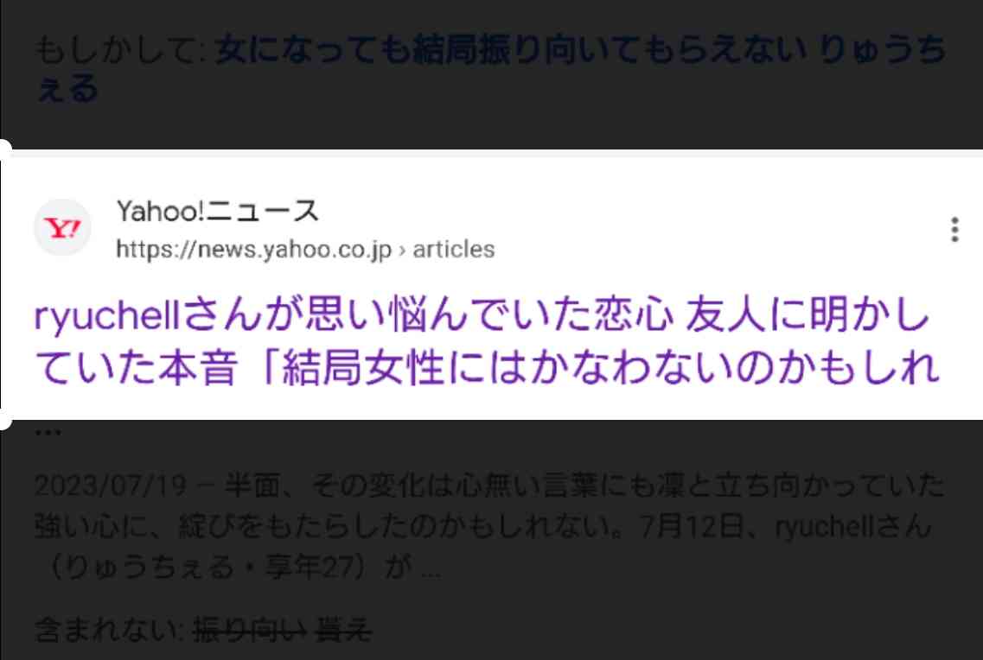Click the articles breadcrumb segment
Viewport: 983px width, 660px height.
[453, 250]
